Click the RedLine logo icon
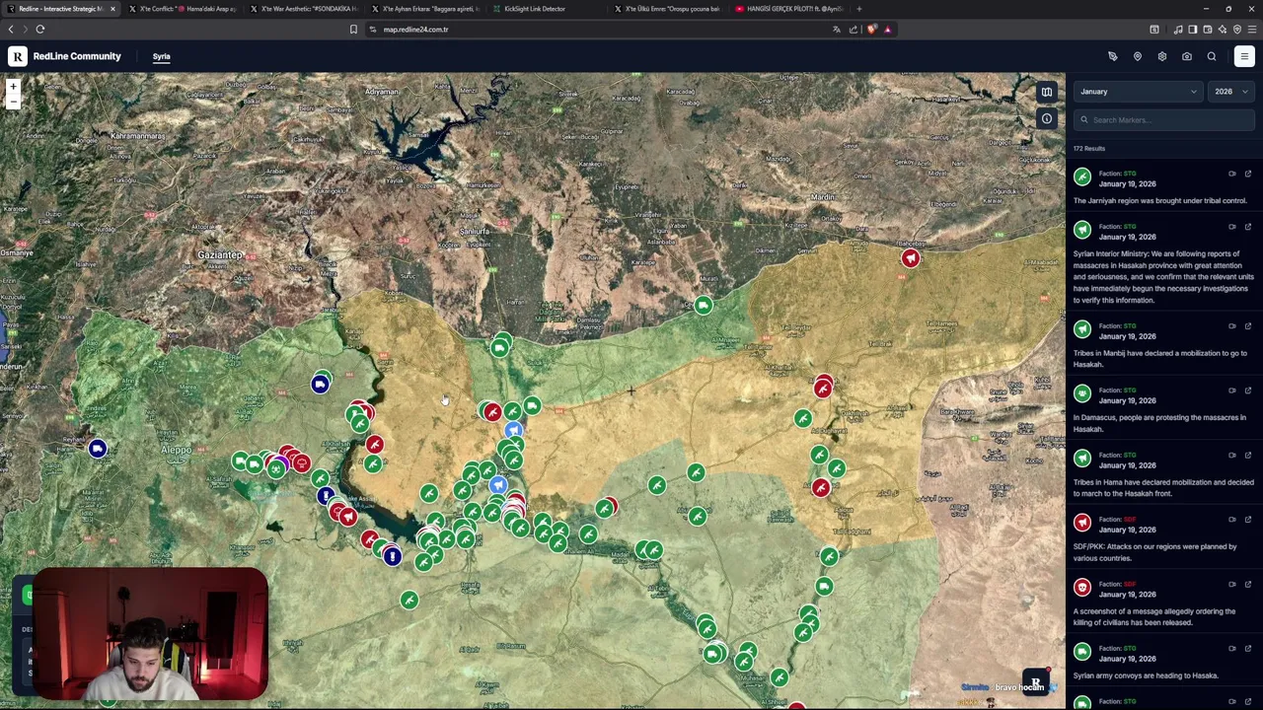This screenshot has width=1263, height=710. pos(18,56)
